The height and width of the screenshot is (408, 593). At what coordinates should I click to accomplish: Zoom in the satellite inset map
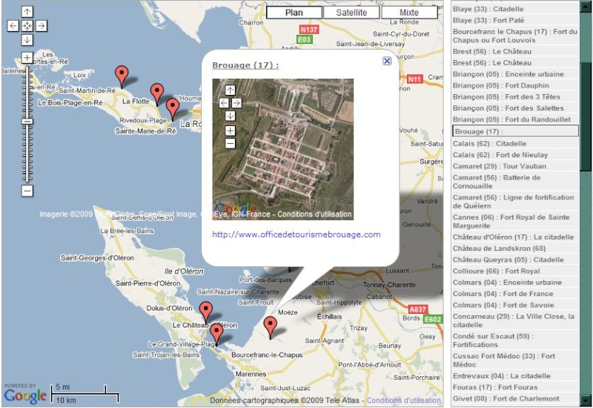(x=230, y=131)
